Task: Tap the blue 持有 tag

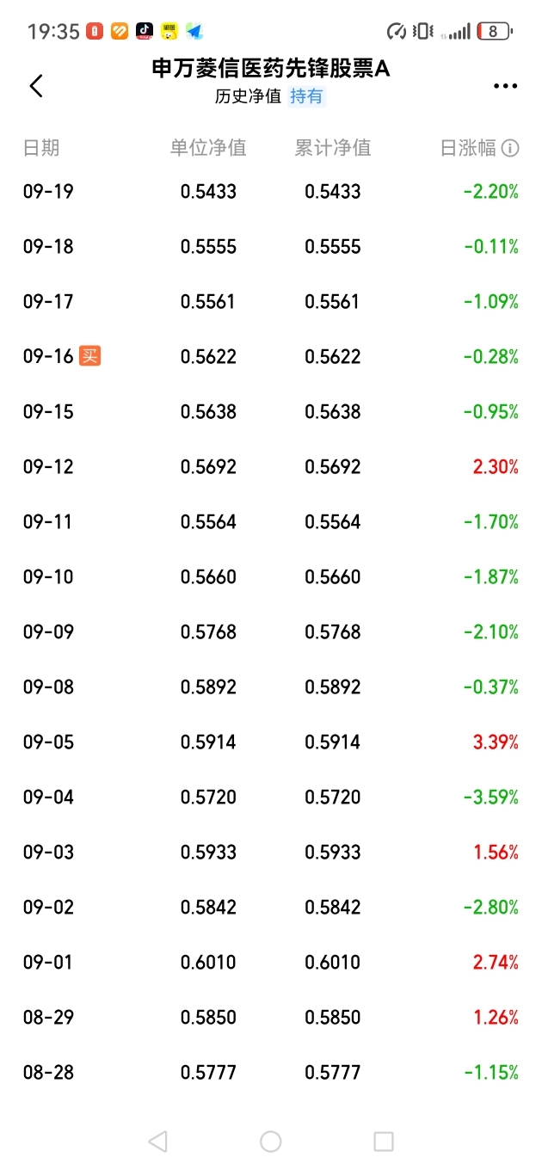Action: 306,95
